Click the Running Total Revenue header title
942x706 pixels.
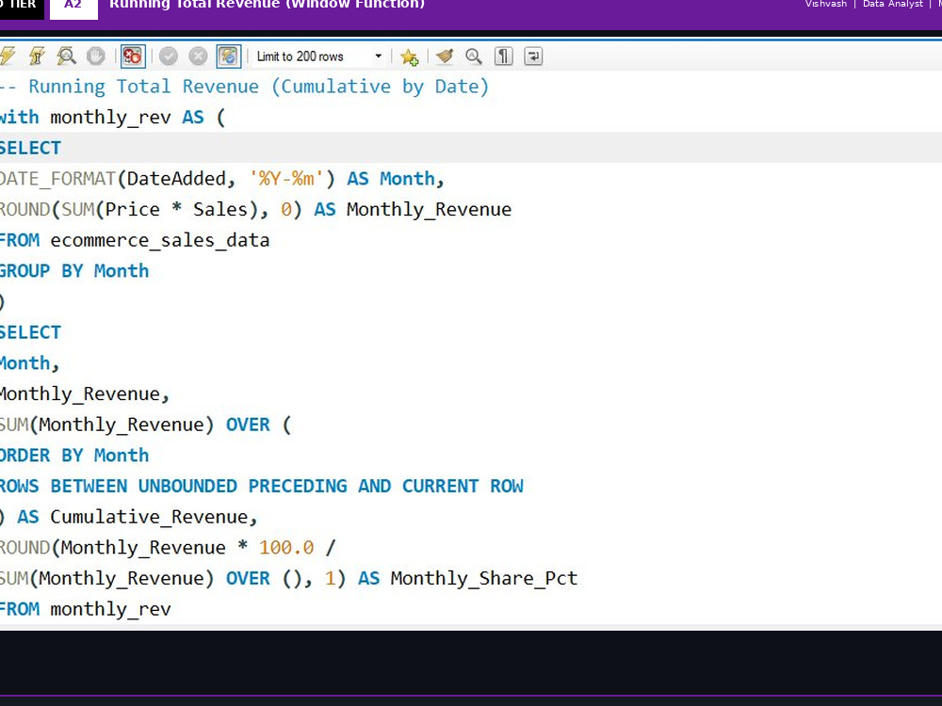pos(267,5)
